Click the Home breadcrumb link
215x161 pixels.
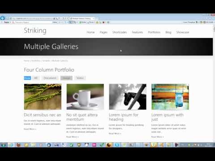(26, 61)
